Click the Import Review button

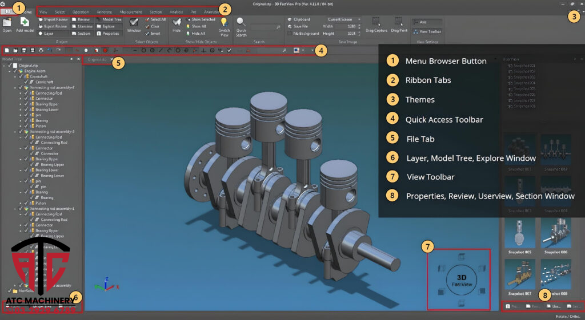54,19
